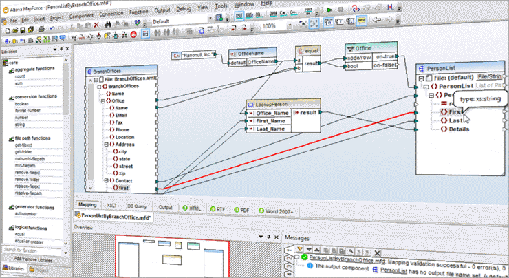Open the Default configuration dropdown
Viewport: 509px width, 278px height.
click(210, 19)
